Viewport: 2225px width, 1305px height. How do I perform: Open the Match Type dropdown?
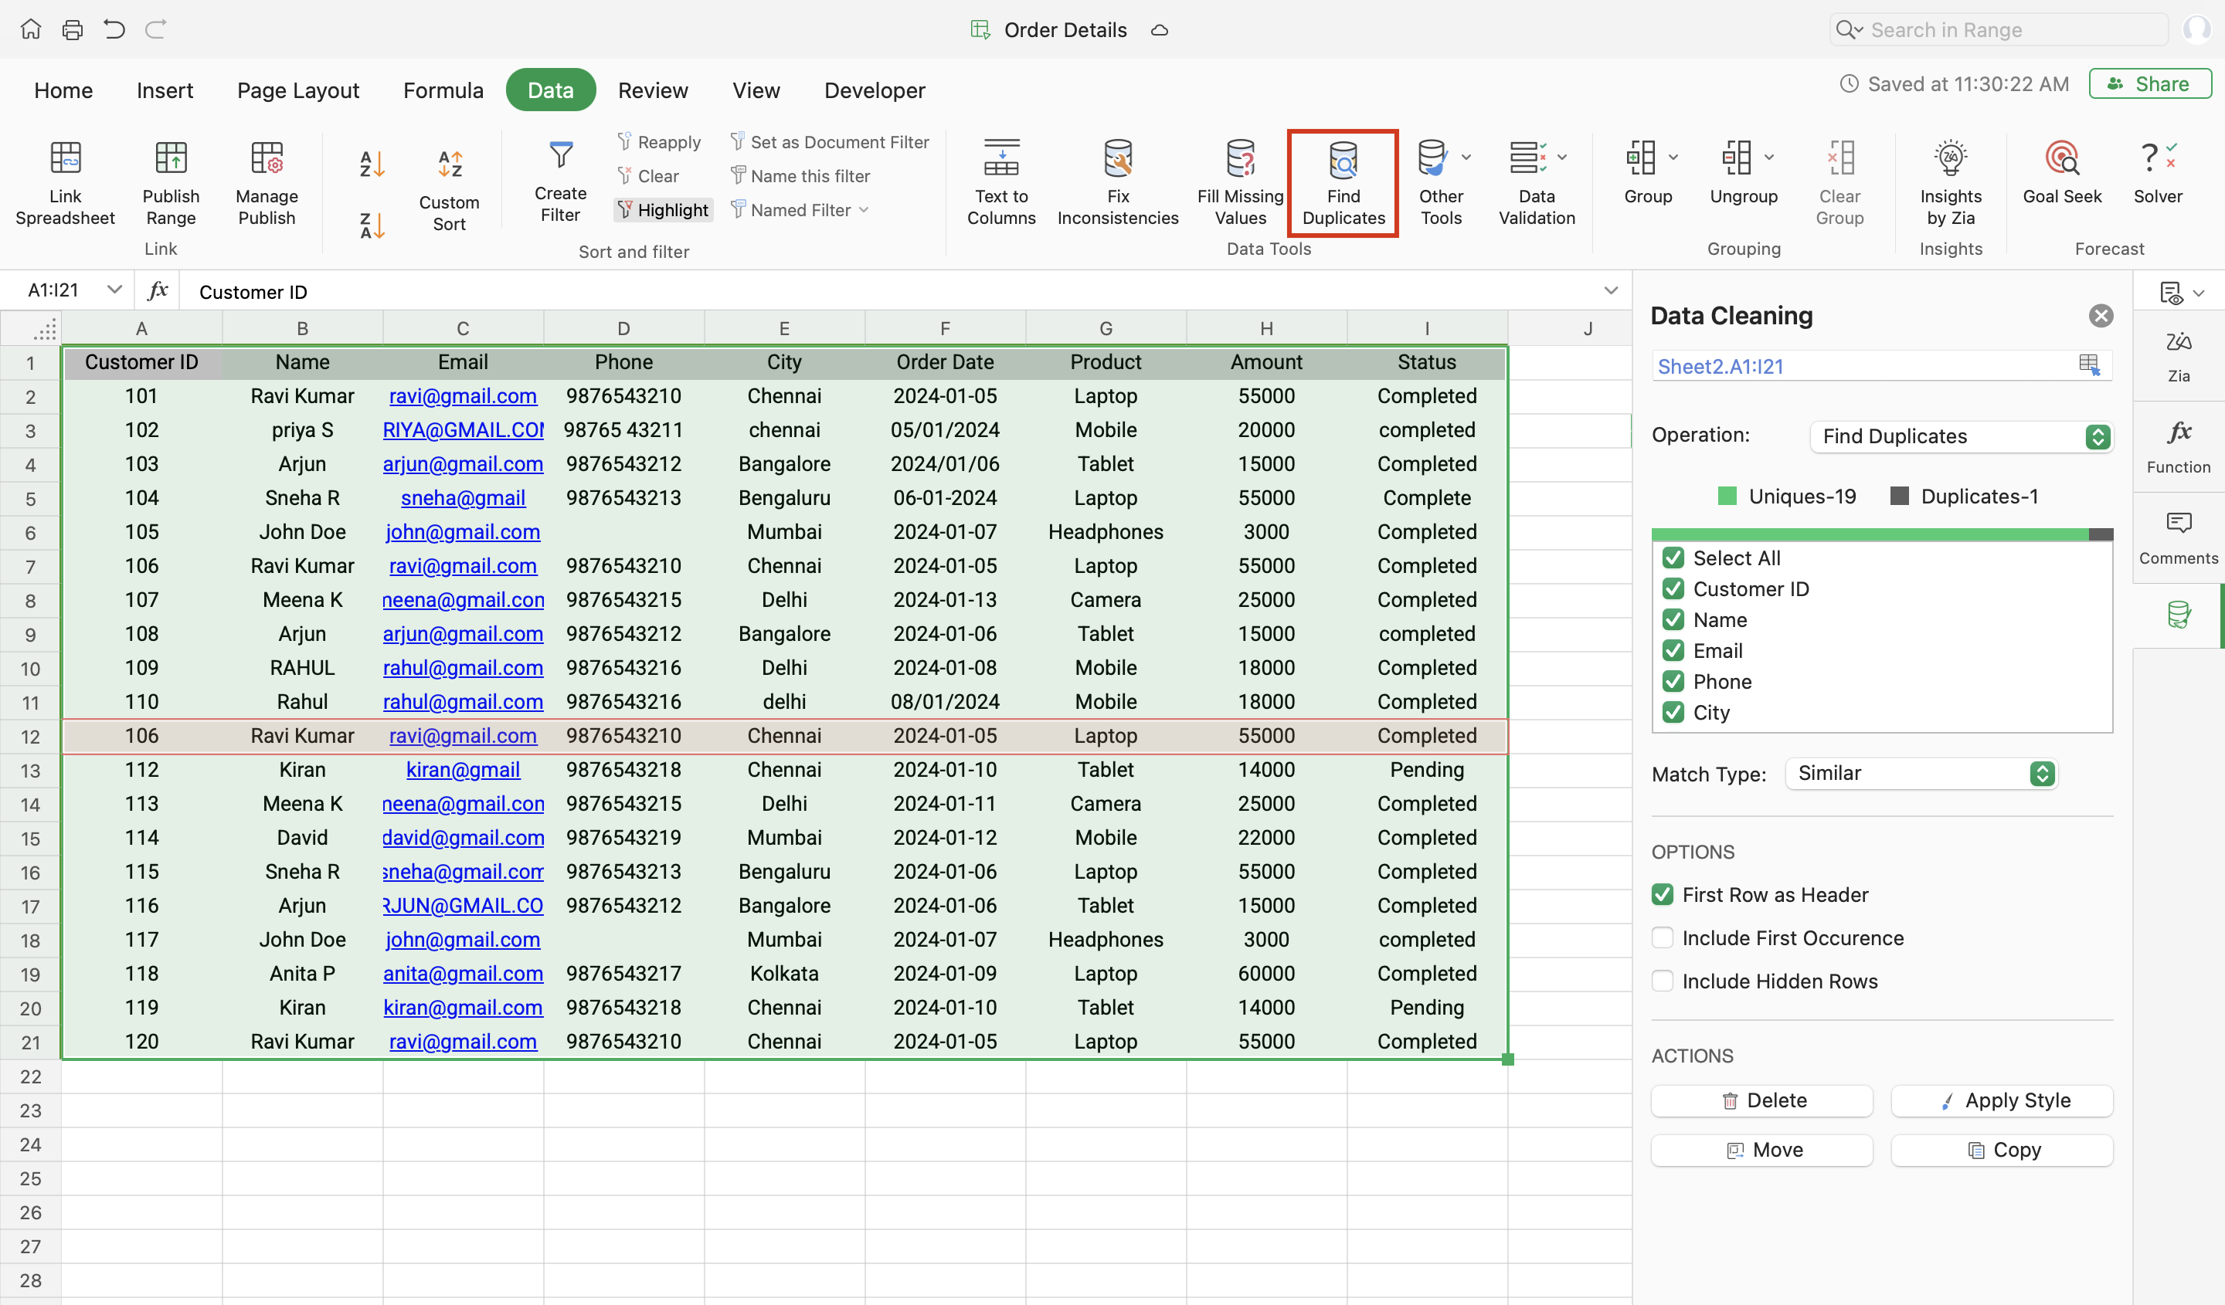(x=1921, y=774)
